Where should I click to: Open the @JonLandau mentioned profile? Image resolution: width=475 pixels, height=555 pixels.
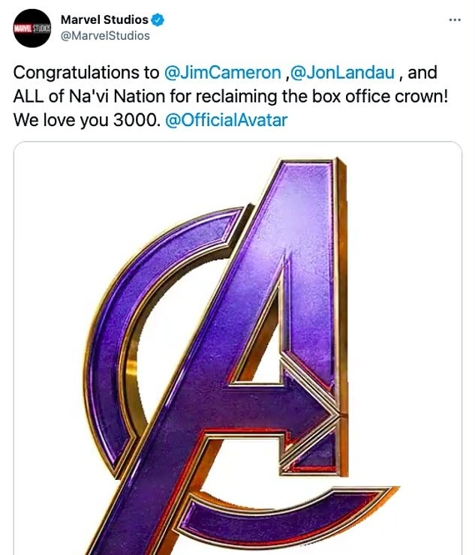[342, 73]
